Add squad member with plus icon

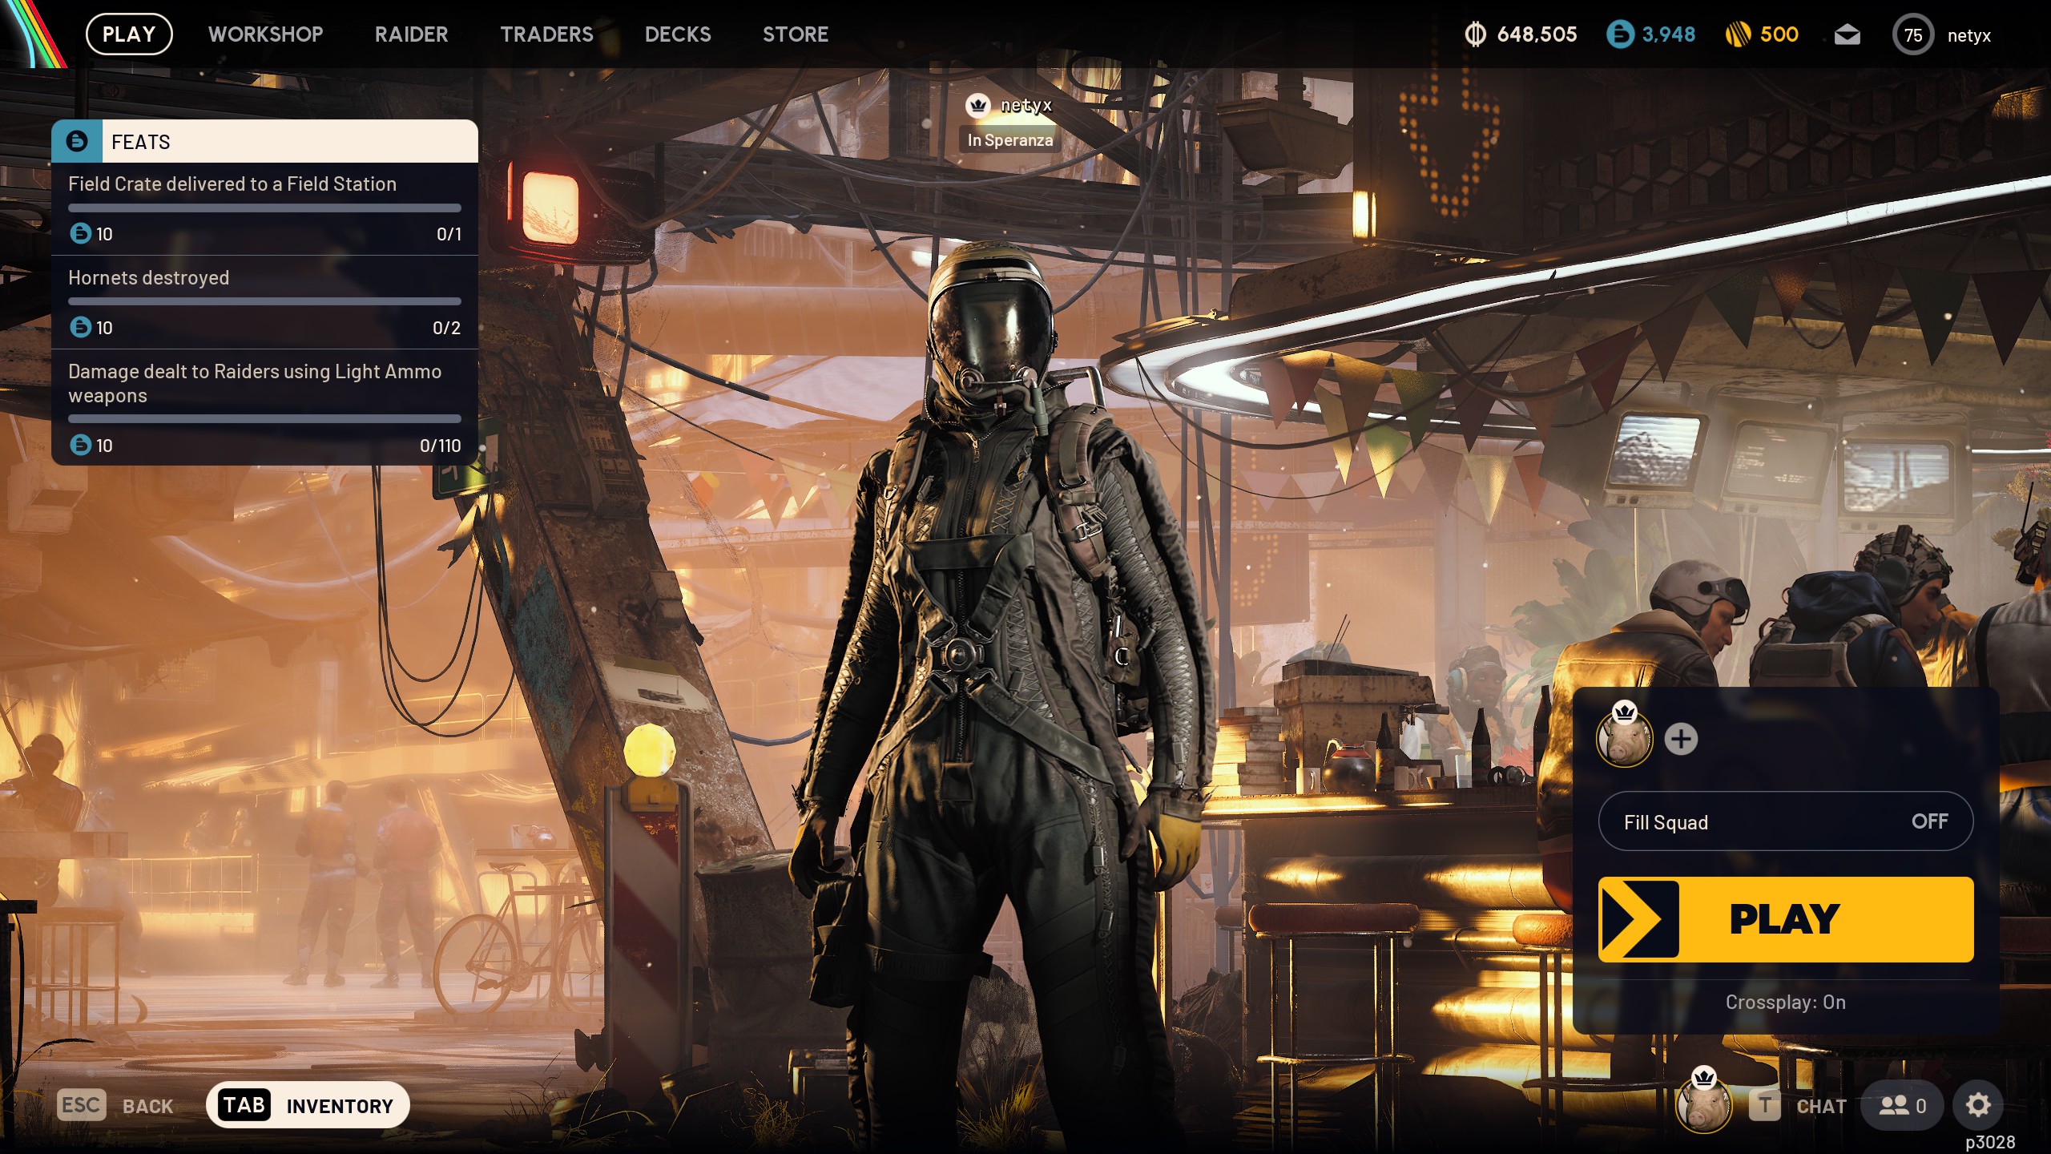coord(1681,739)
